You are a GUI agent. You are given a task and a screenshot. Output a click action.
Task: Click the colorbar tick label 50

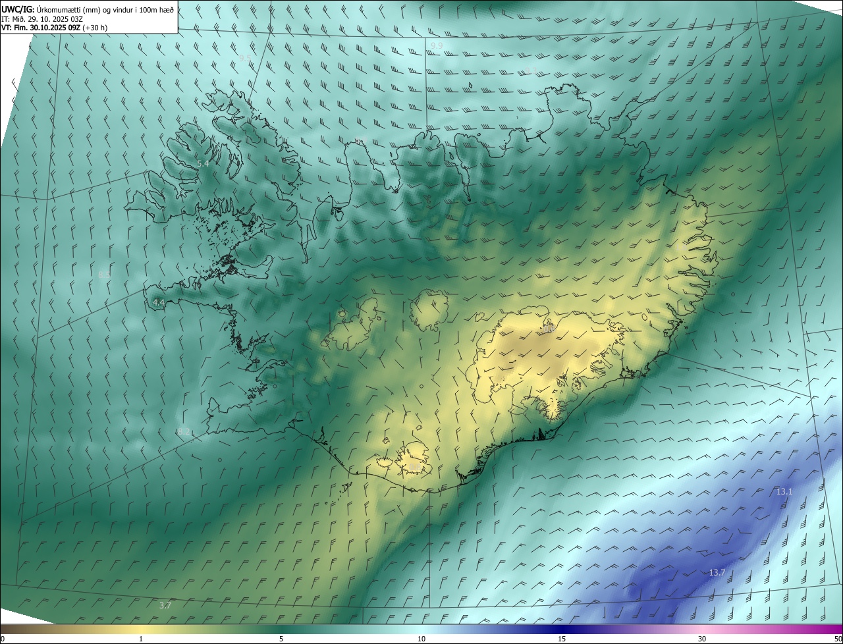tap(838, 639)
